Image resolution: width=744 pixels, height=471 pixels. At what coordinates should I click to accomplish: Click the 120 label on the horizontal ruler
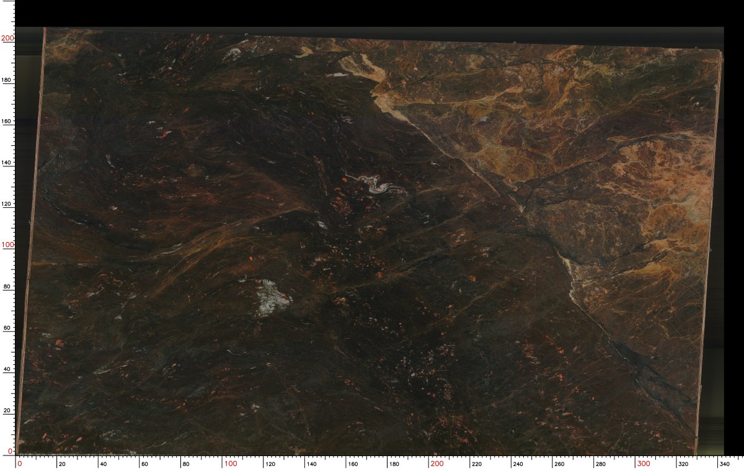point(270,464)
